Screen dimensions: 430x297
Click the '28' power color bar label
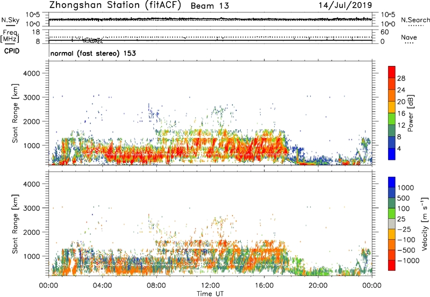click(401, 78)
